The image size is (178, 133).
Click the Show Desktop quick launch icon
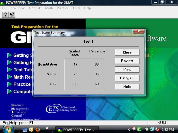(x=25, y=130)
